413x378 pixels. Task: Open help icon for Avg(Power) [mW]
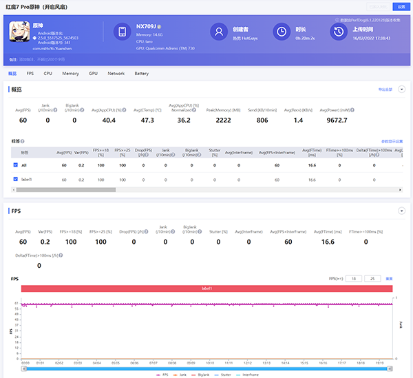352,110
